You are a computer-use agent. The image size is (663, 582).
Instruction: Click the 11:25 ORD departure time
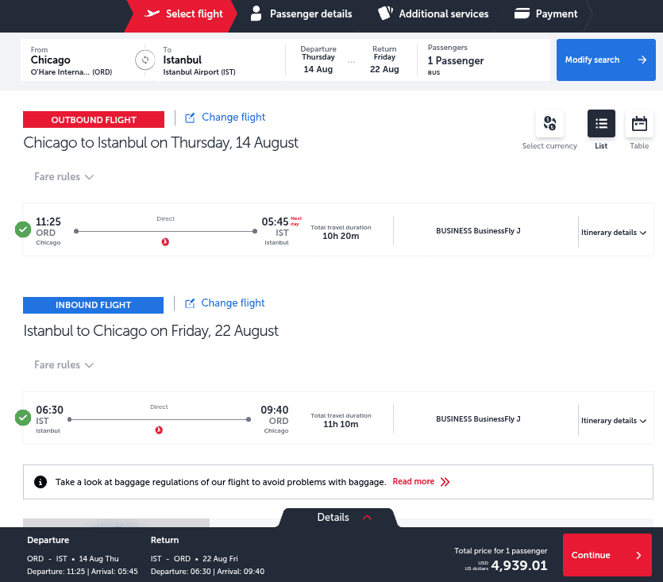coord(48,222)
